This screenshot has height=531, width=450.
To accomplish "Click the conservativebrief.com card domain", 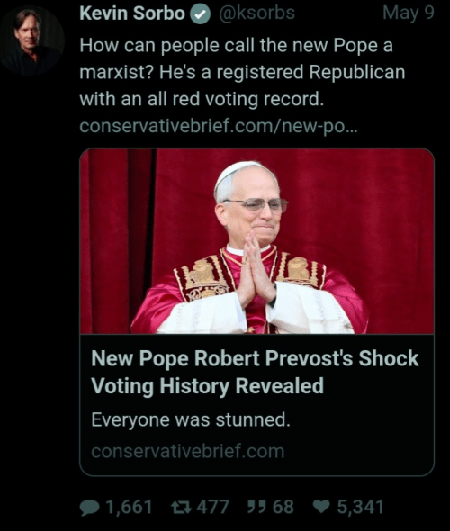I will click(x=187, y=451).
